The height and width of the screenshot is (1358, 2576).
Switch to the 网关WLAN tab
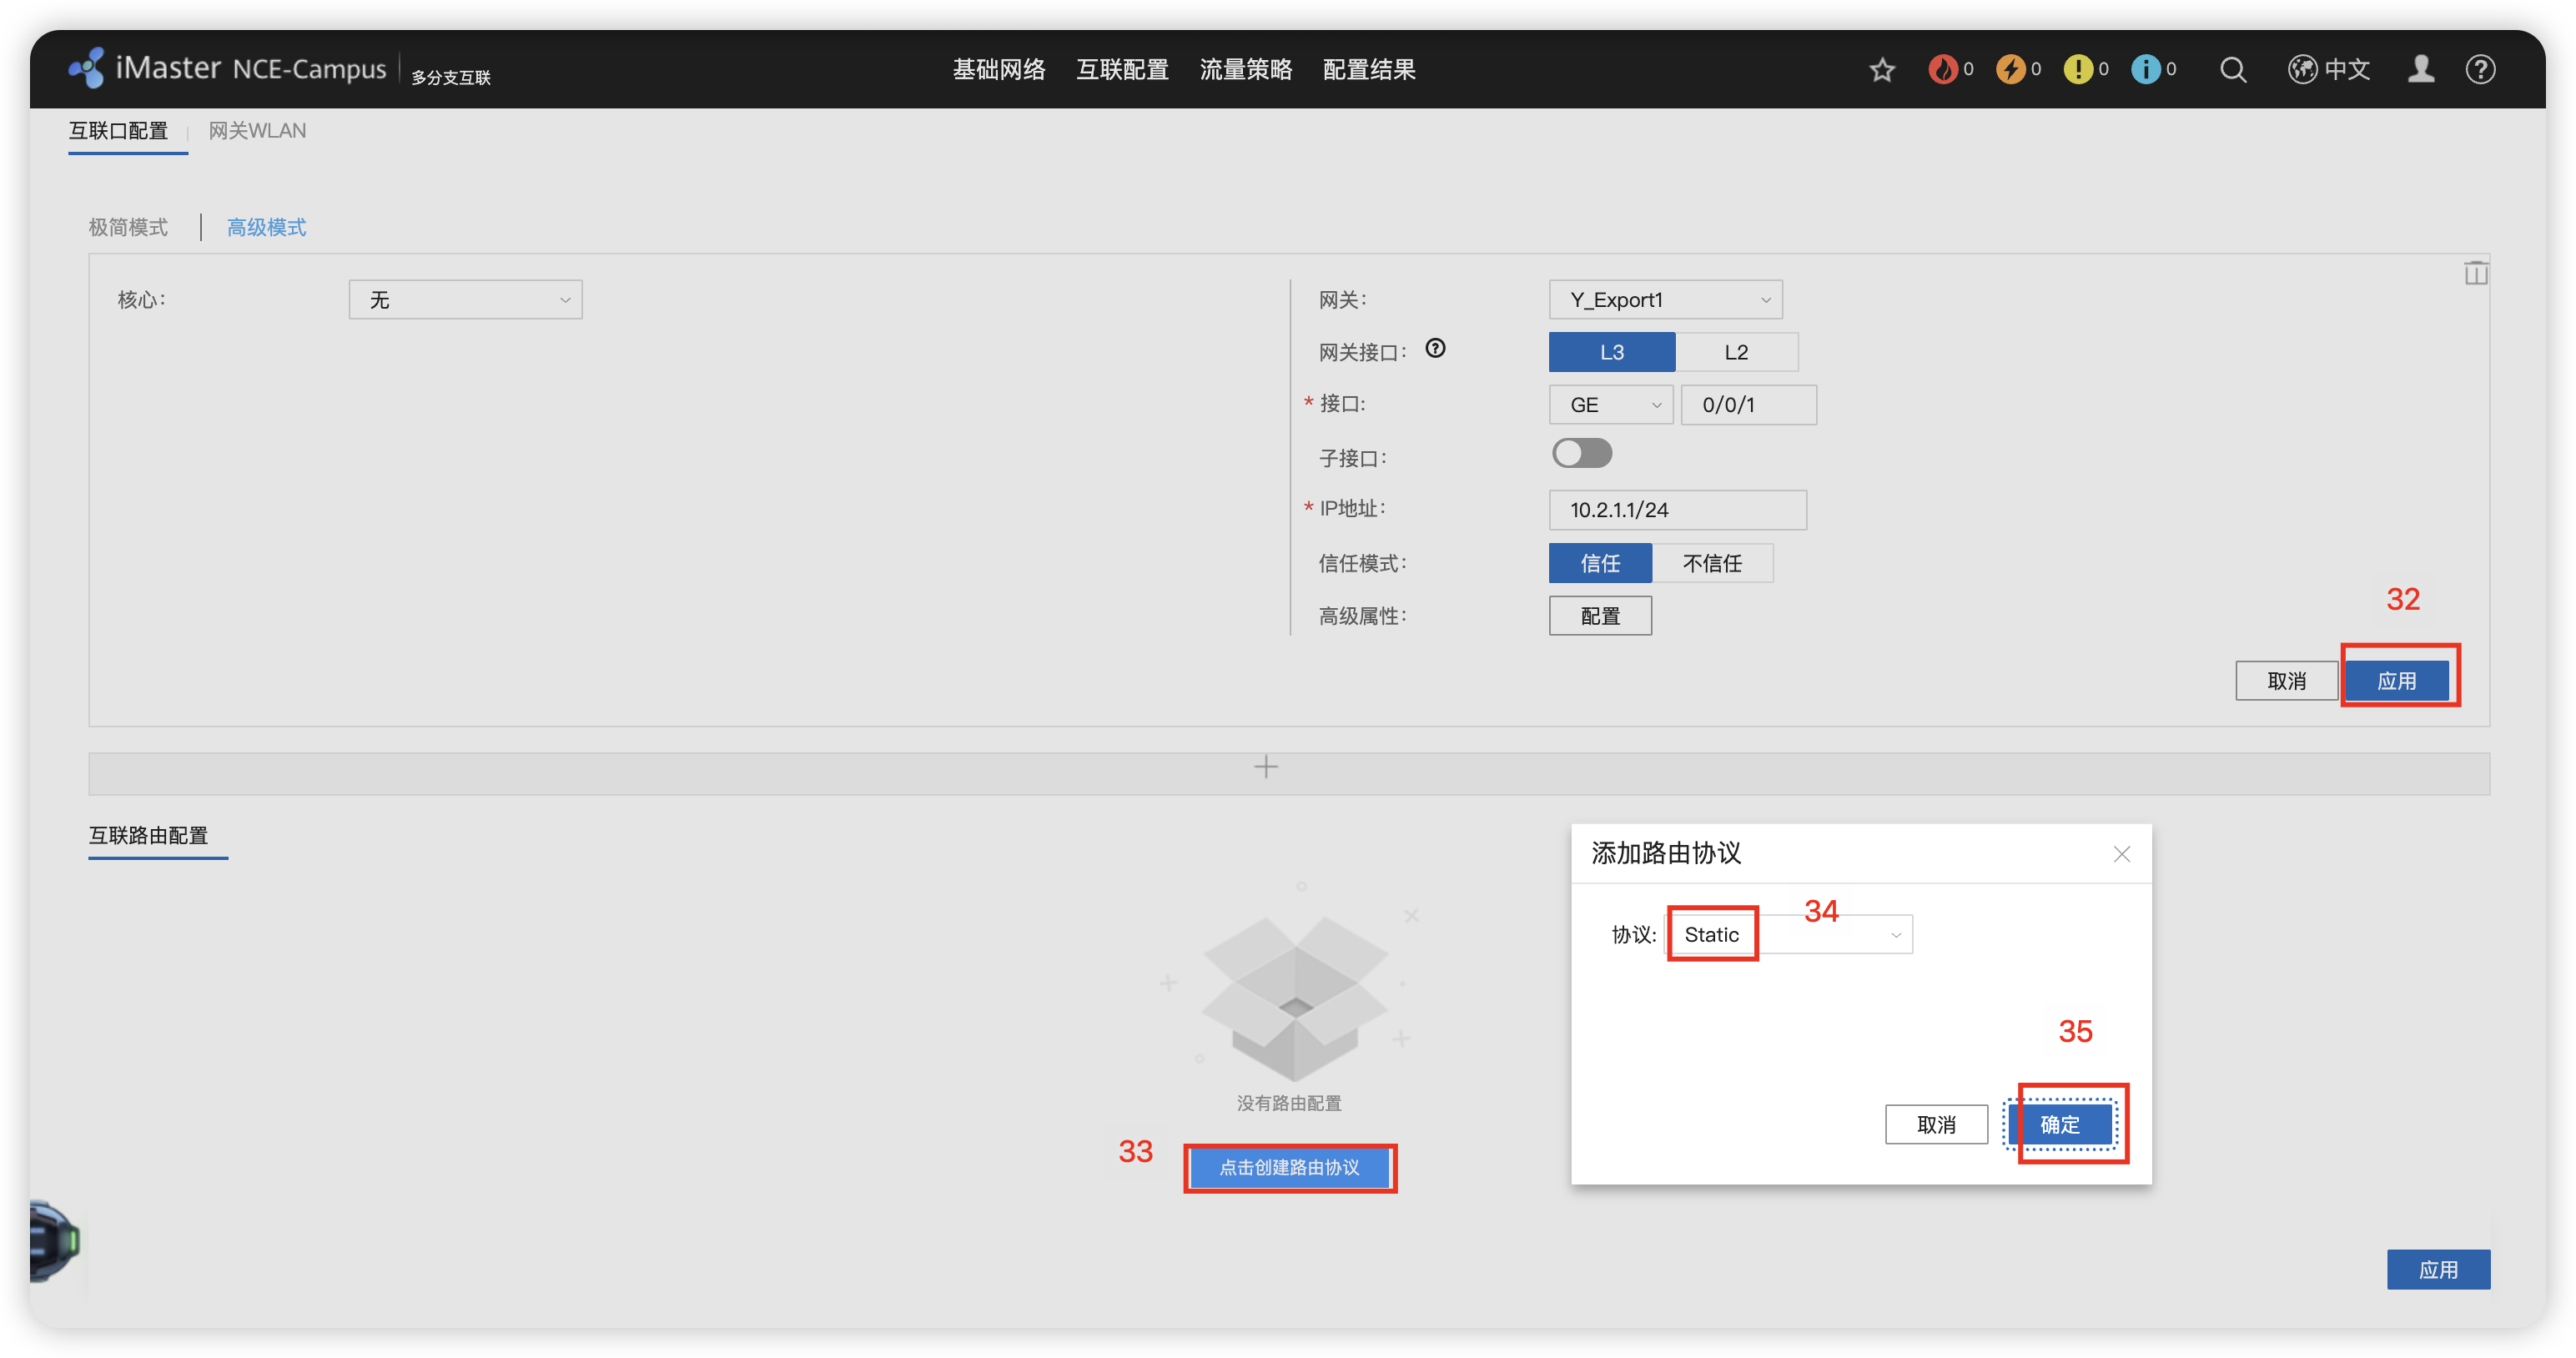[257, 131]
